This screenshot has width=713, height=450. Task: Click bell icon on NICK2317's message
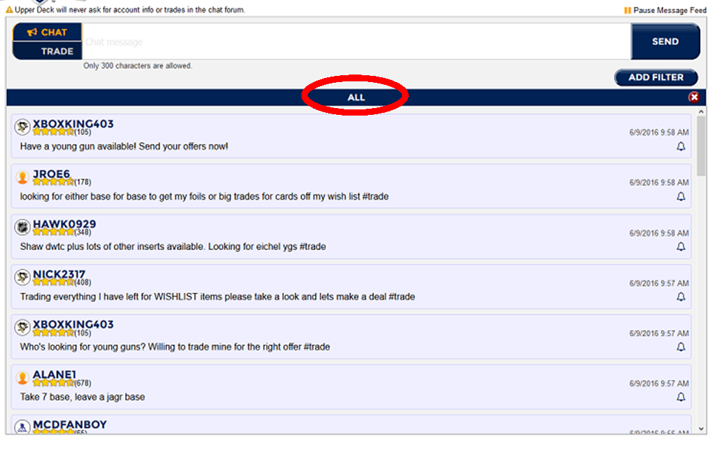pyautogui.click(x=680, y=297)
